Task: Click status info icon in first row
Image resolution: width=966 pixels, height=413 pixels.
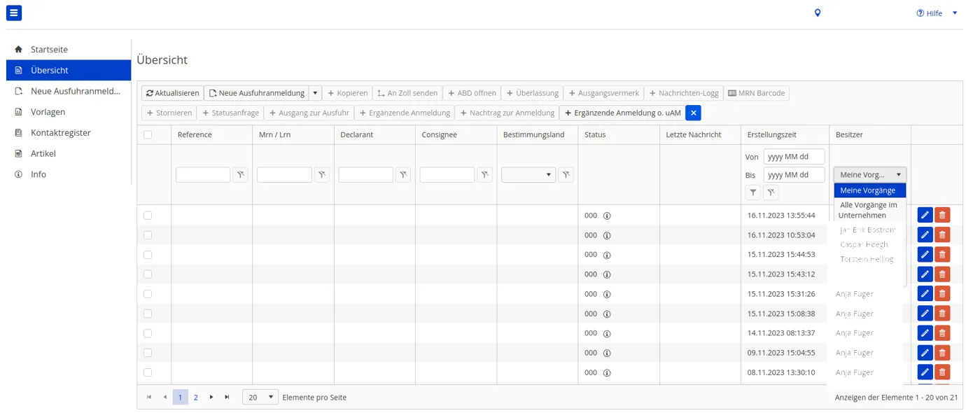Action: [607, 216]
